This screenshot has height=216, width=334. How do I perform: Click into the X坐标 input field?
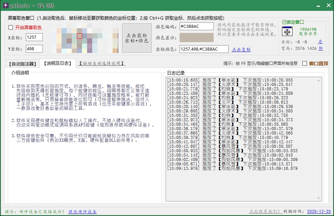click(x=34, y=37)
